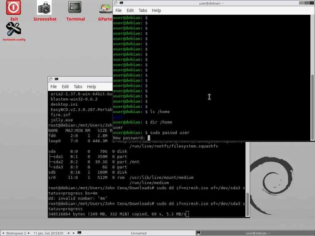Click the sdb 100M disk row
The image size is (315, 236).
[88, 172]
